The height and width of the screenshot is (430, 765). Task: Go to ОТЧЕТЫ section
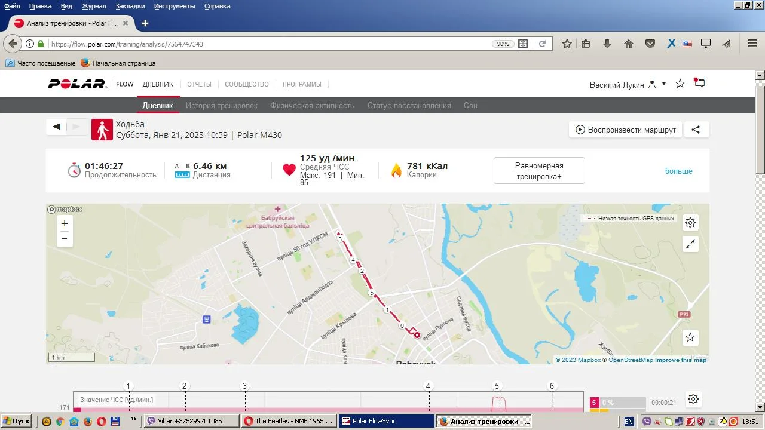coord(200,84)
